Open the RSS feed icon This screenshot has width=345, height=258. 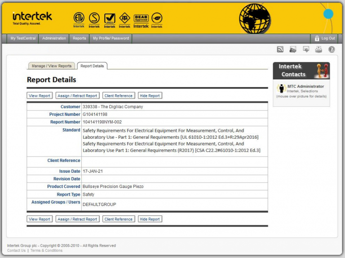point(280,49)
